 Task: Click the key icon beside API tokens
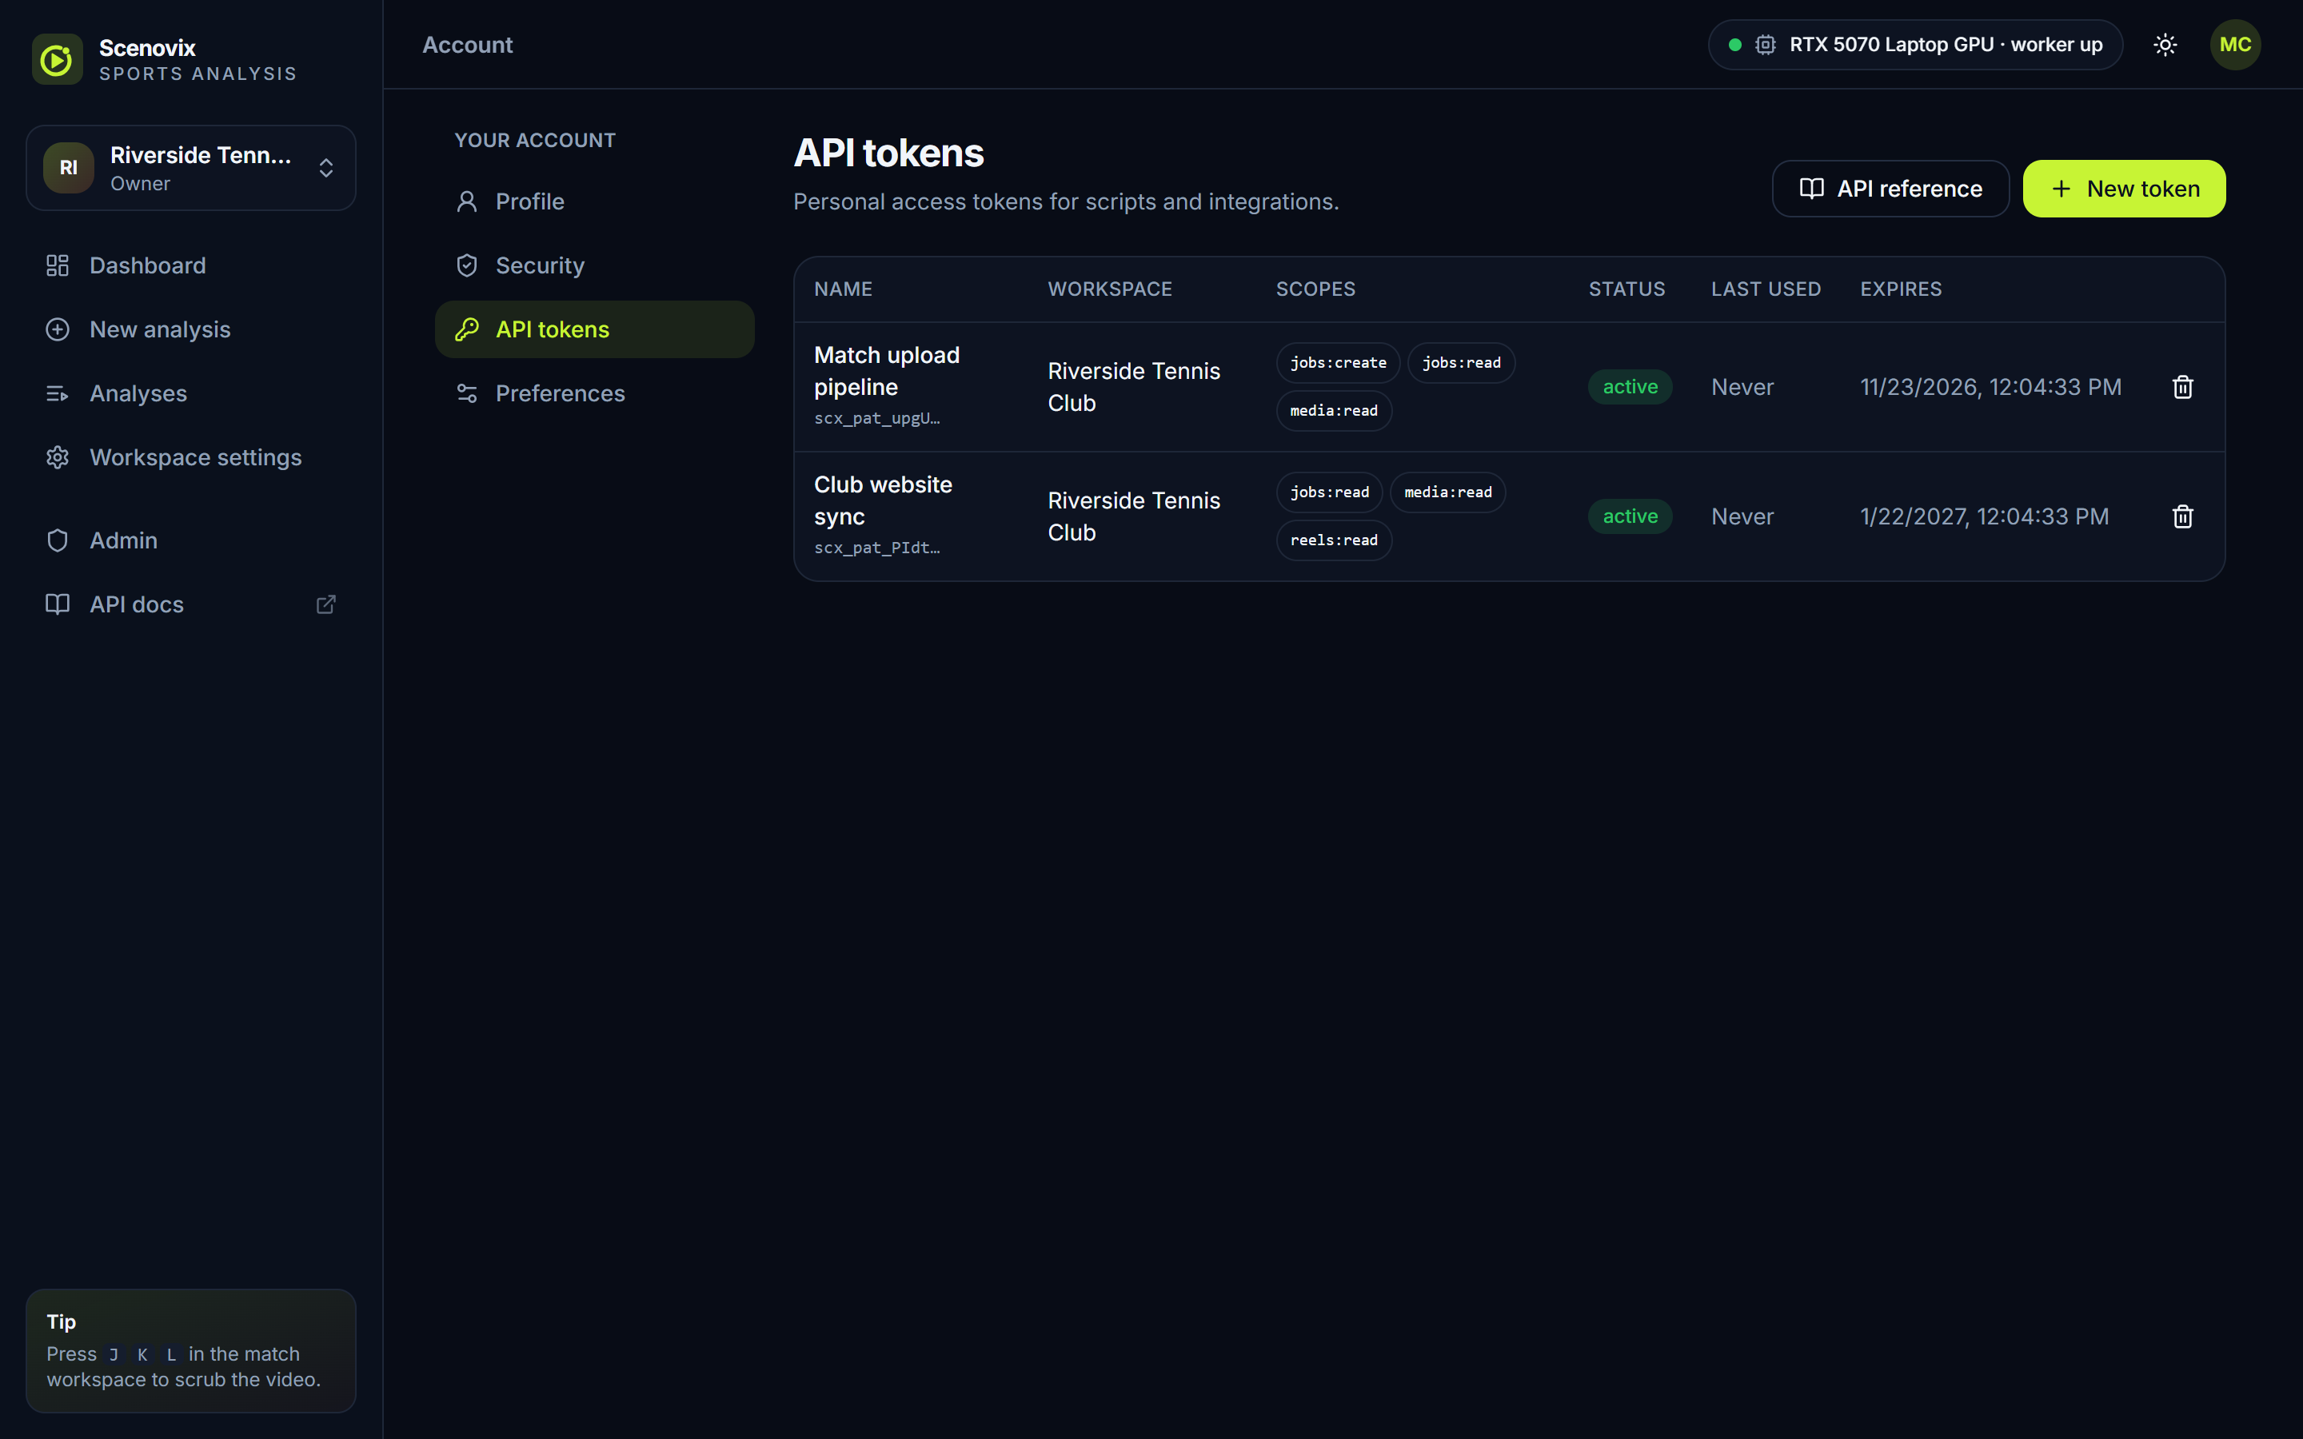(466, 329)
